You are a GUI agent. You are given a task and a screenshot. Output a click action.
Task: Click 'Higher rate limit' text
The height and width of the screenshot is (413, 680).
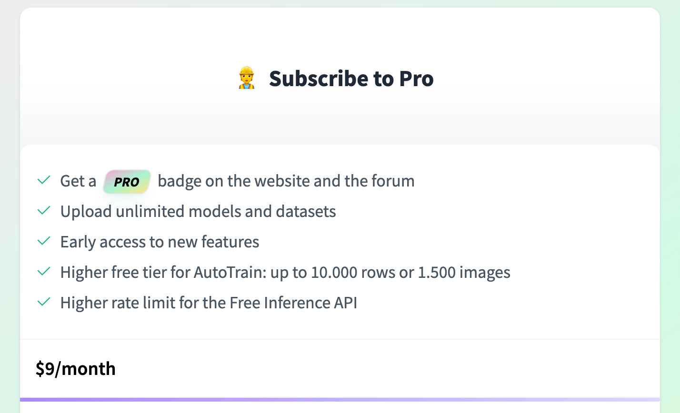[118, 303]
